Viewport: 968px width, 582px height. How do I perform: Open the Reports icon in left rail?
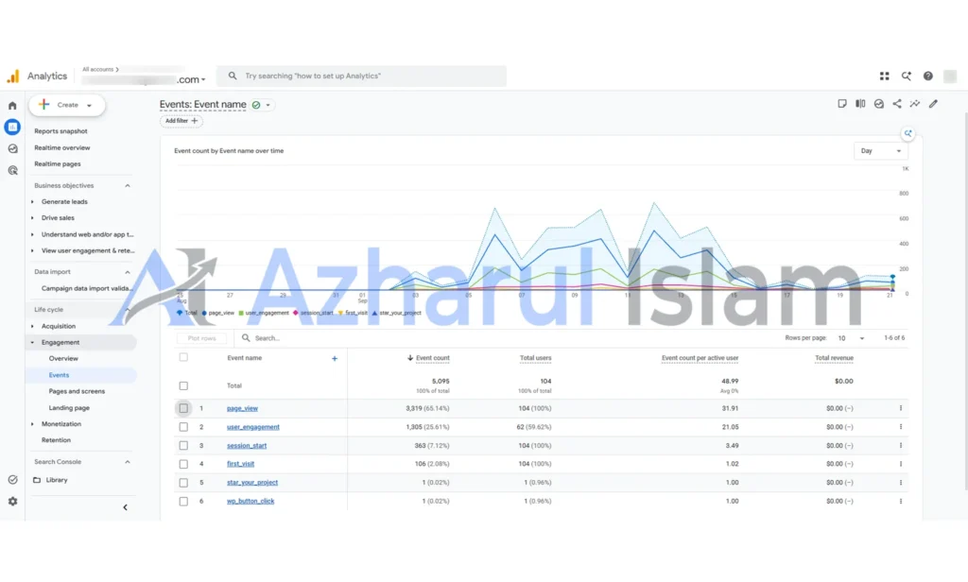pos(12,128)
